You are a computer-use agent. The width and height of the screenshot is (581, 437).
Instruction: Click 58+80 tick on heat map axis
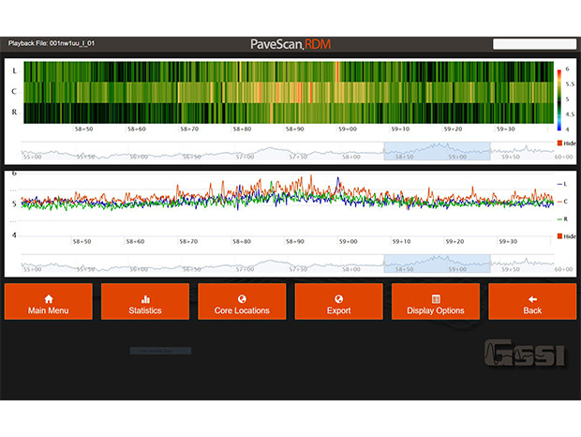pos(242,129)
